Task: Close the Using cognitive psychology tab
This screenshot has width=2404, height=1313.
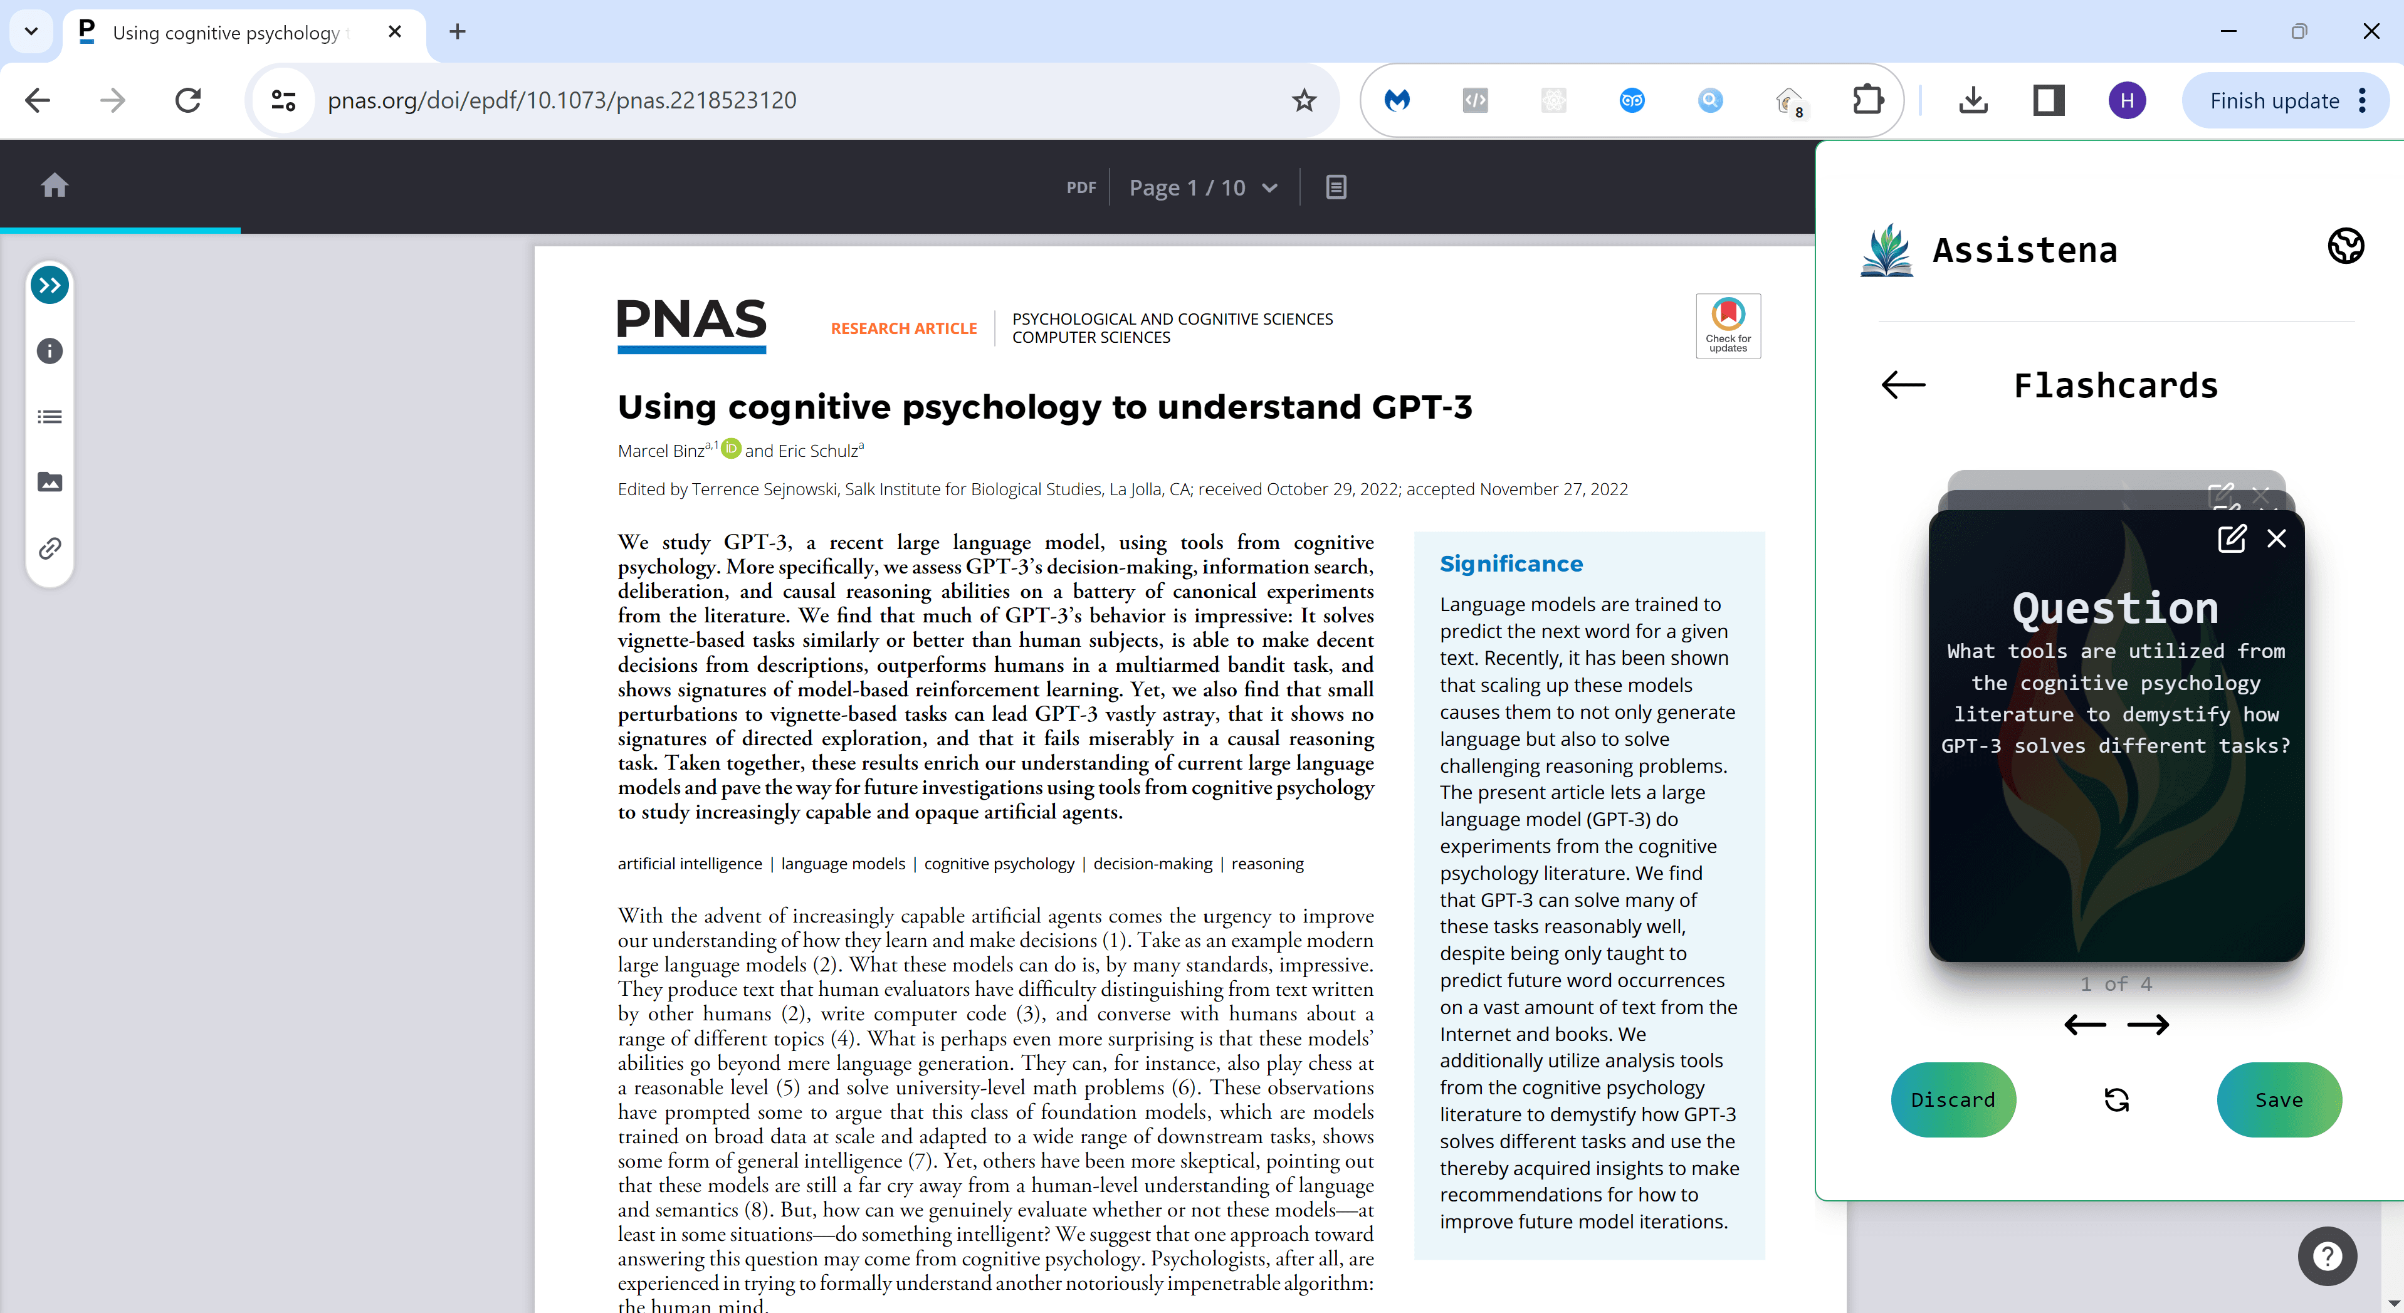Action: click(x=395, y=32)
